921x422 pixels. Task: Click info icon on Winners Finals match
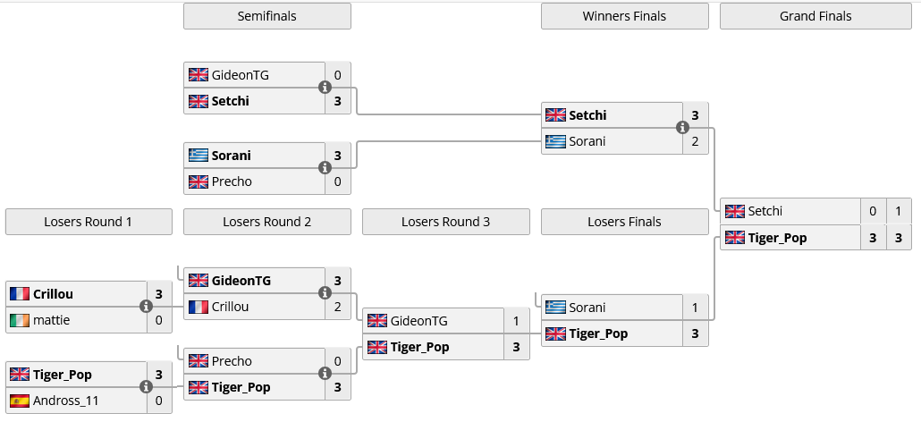point(682,128)
